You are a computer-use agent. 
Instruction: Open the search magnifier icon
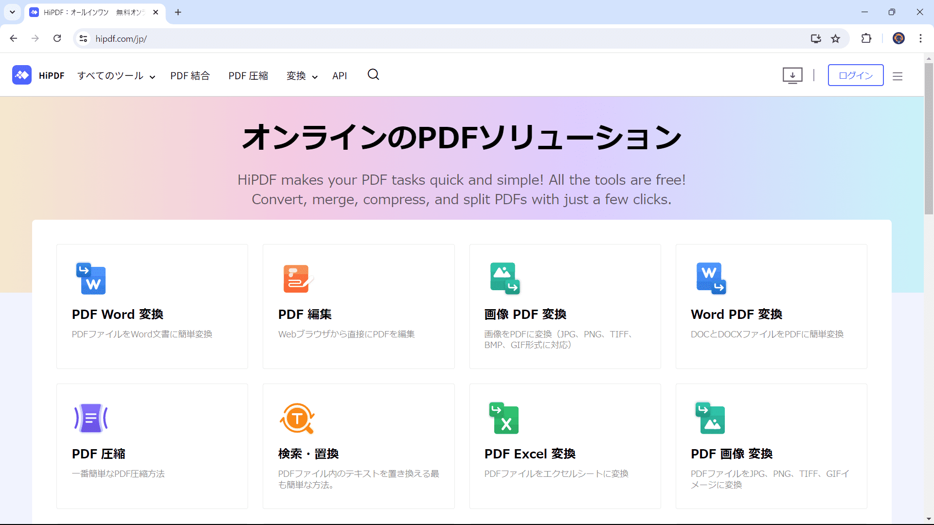[373, 74]
